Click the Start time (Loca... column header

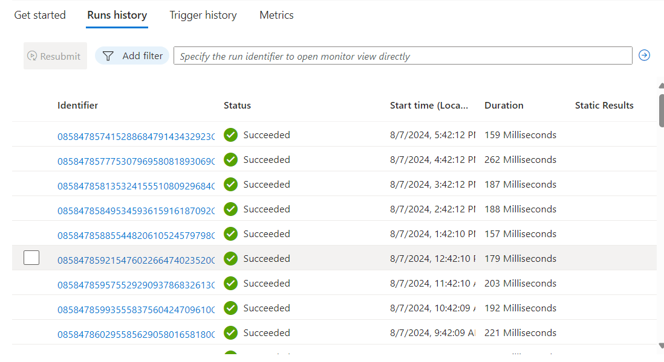429,105
